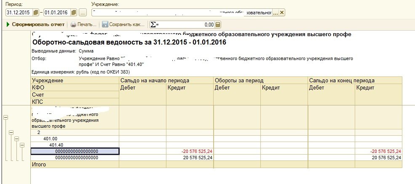This screenshot has height=184, width=415.
Task: Open the Печать... print command
Action: coord(83,25)
